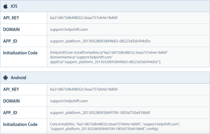This screenshot has height=134, width=210.
Task: Click the Apple logo icon
Action: pyautogui.click(x=6, y=6)
